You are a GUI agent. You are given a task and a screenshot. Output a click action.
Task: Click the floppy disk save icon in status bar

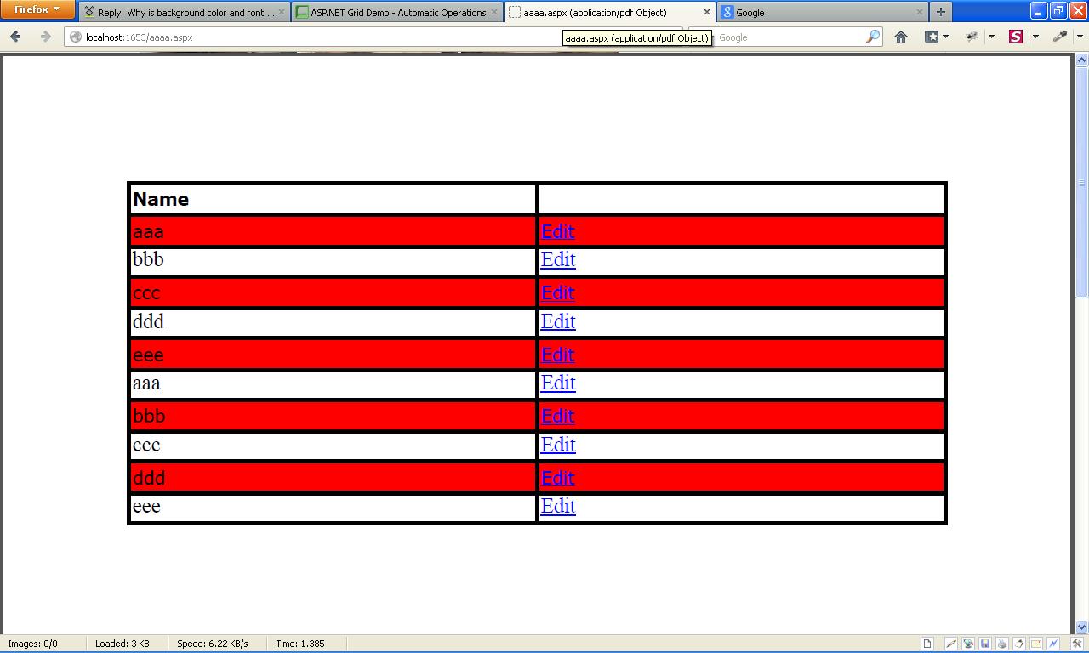click(x=984, y=644)
